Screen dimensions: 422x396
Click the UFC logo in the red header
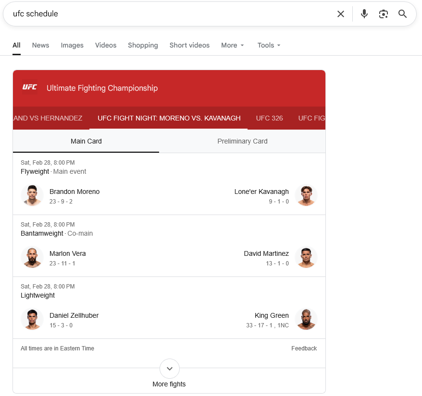30,87
